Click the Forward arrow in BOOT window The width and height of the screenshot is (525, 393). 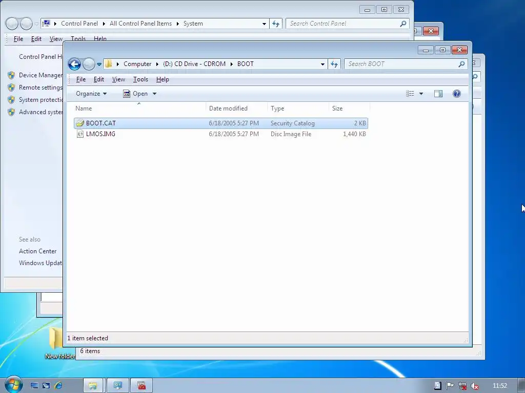click(89, 64)
